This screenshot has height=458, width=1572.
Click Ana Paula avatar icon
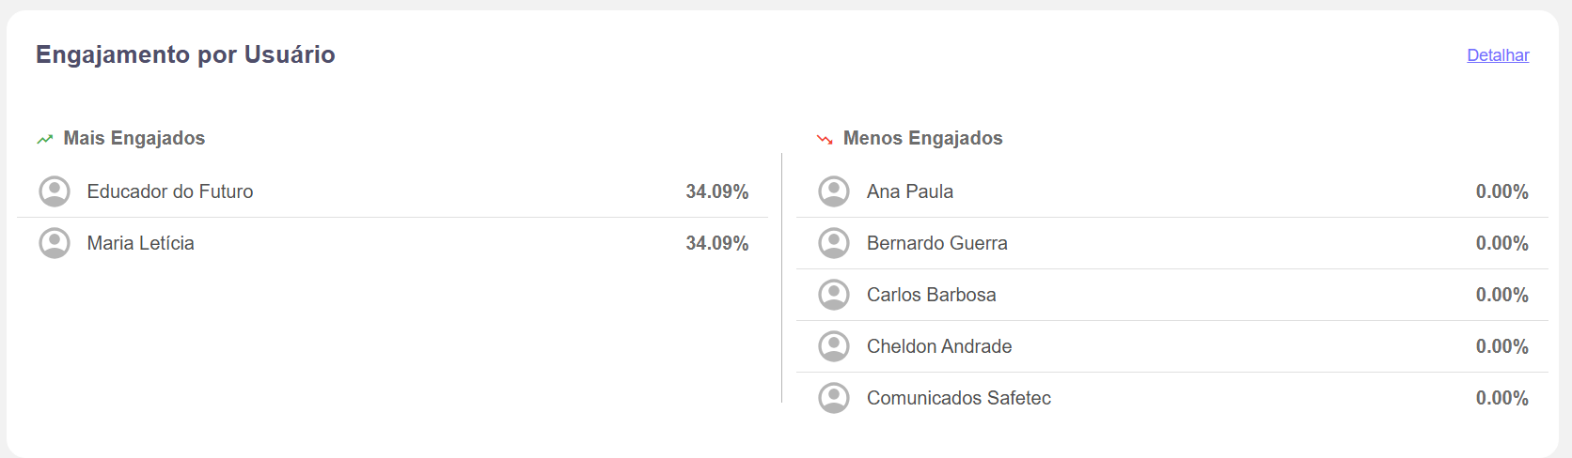click(x=834, y=191)
